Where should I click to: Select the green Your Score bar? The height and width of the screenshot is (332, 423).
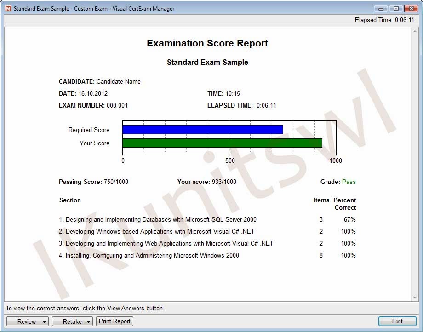point(221,143)
